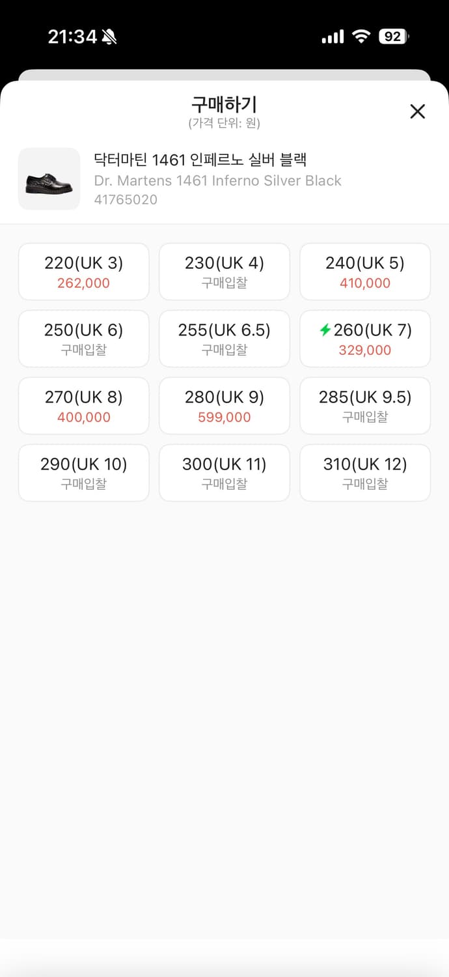Select size 230(UK 4) with 구매입찰 label
Viewport: 449px width, 977px height.
click(x=224, y=272)
